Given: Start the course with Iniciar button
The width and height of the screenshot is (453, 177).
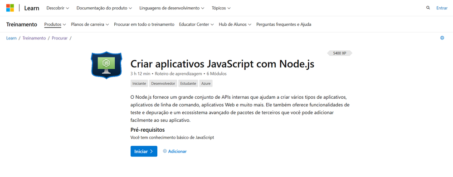Looking at the screenshot, I should coord(144,151).
